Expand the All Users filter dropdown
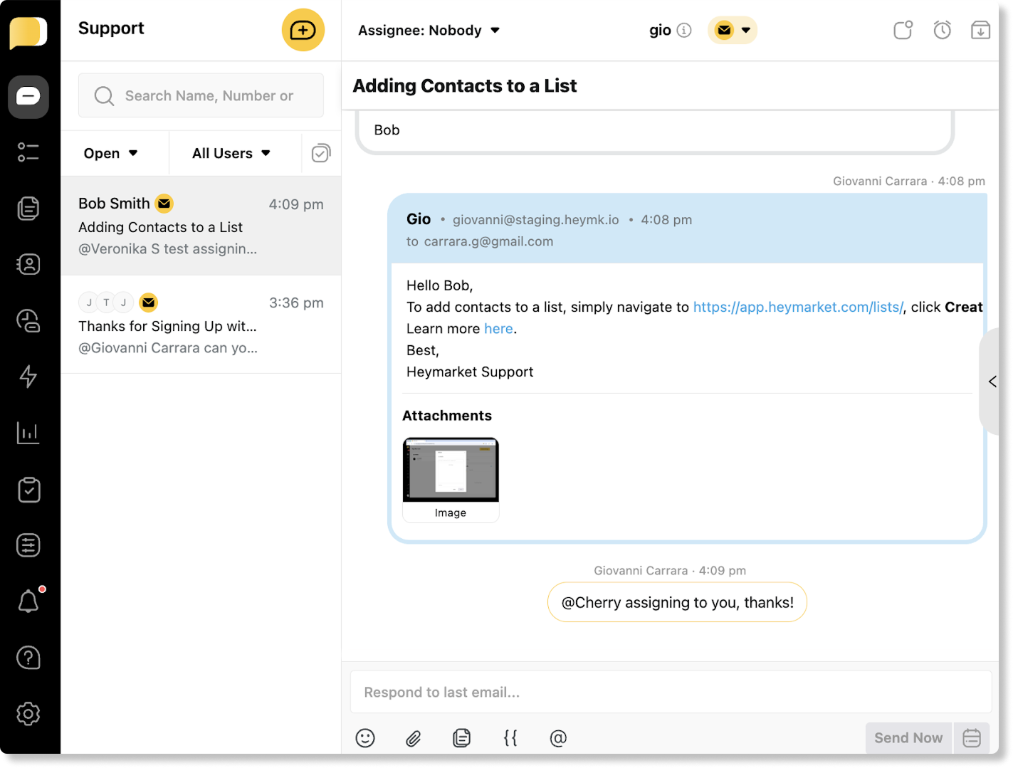Screen dimensions: 1013x768 pos(231,153)
